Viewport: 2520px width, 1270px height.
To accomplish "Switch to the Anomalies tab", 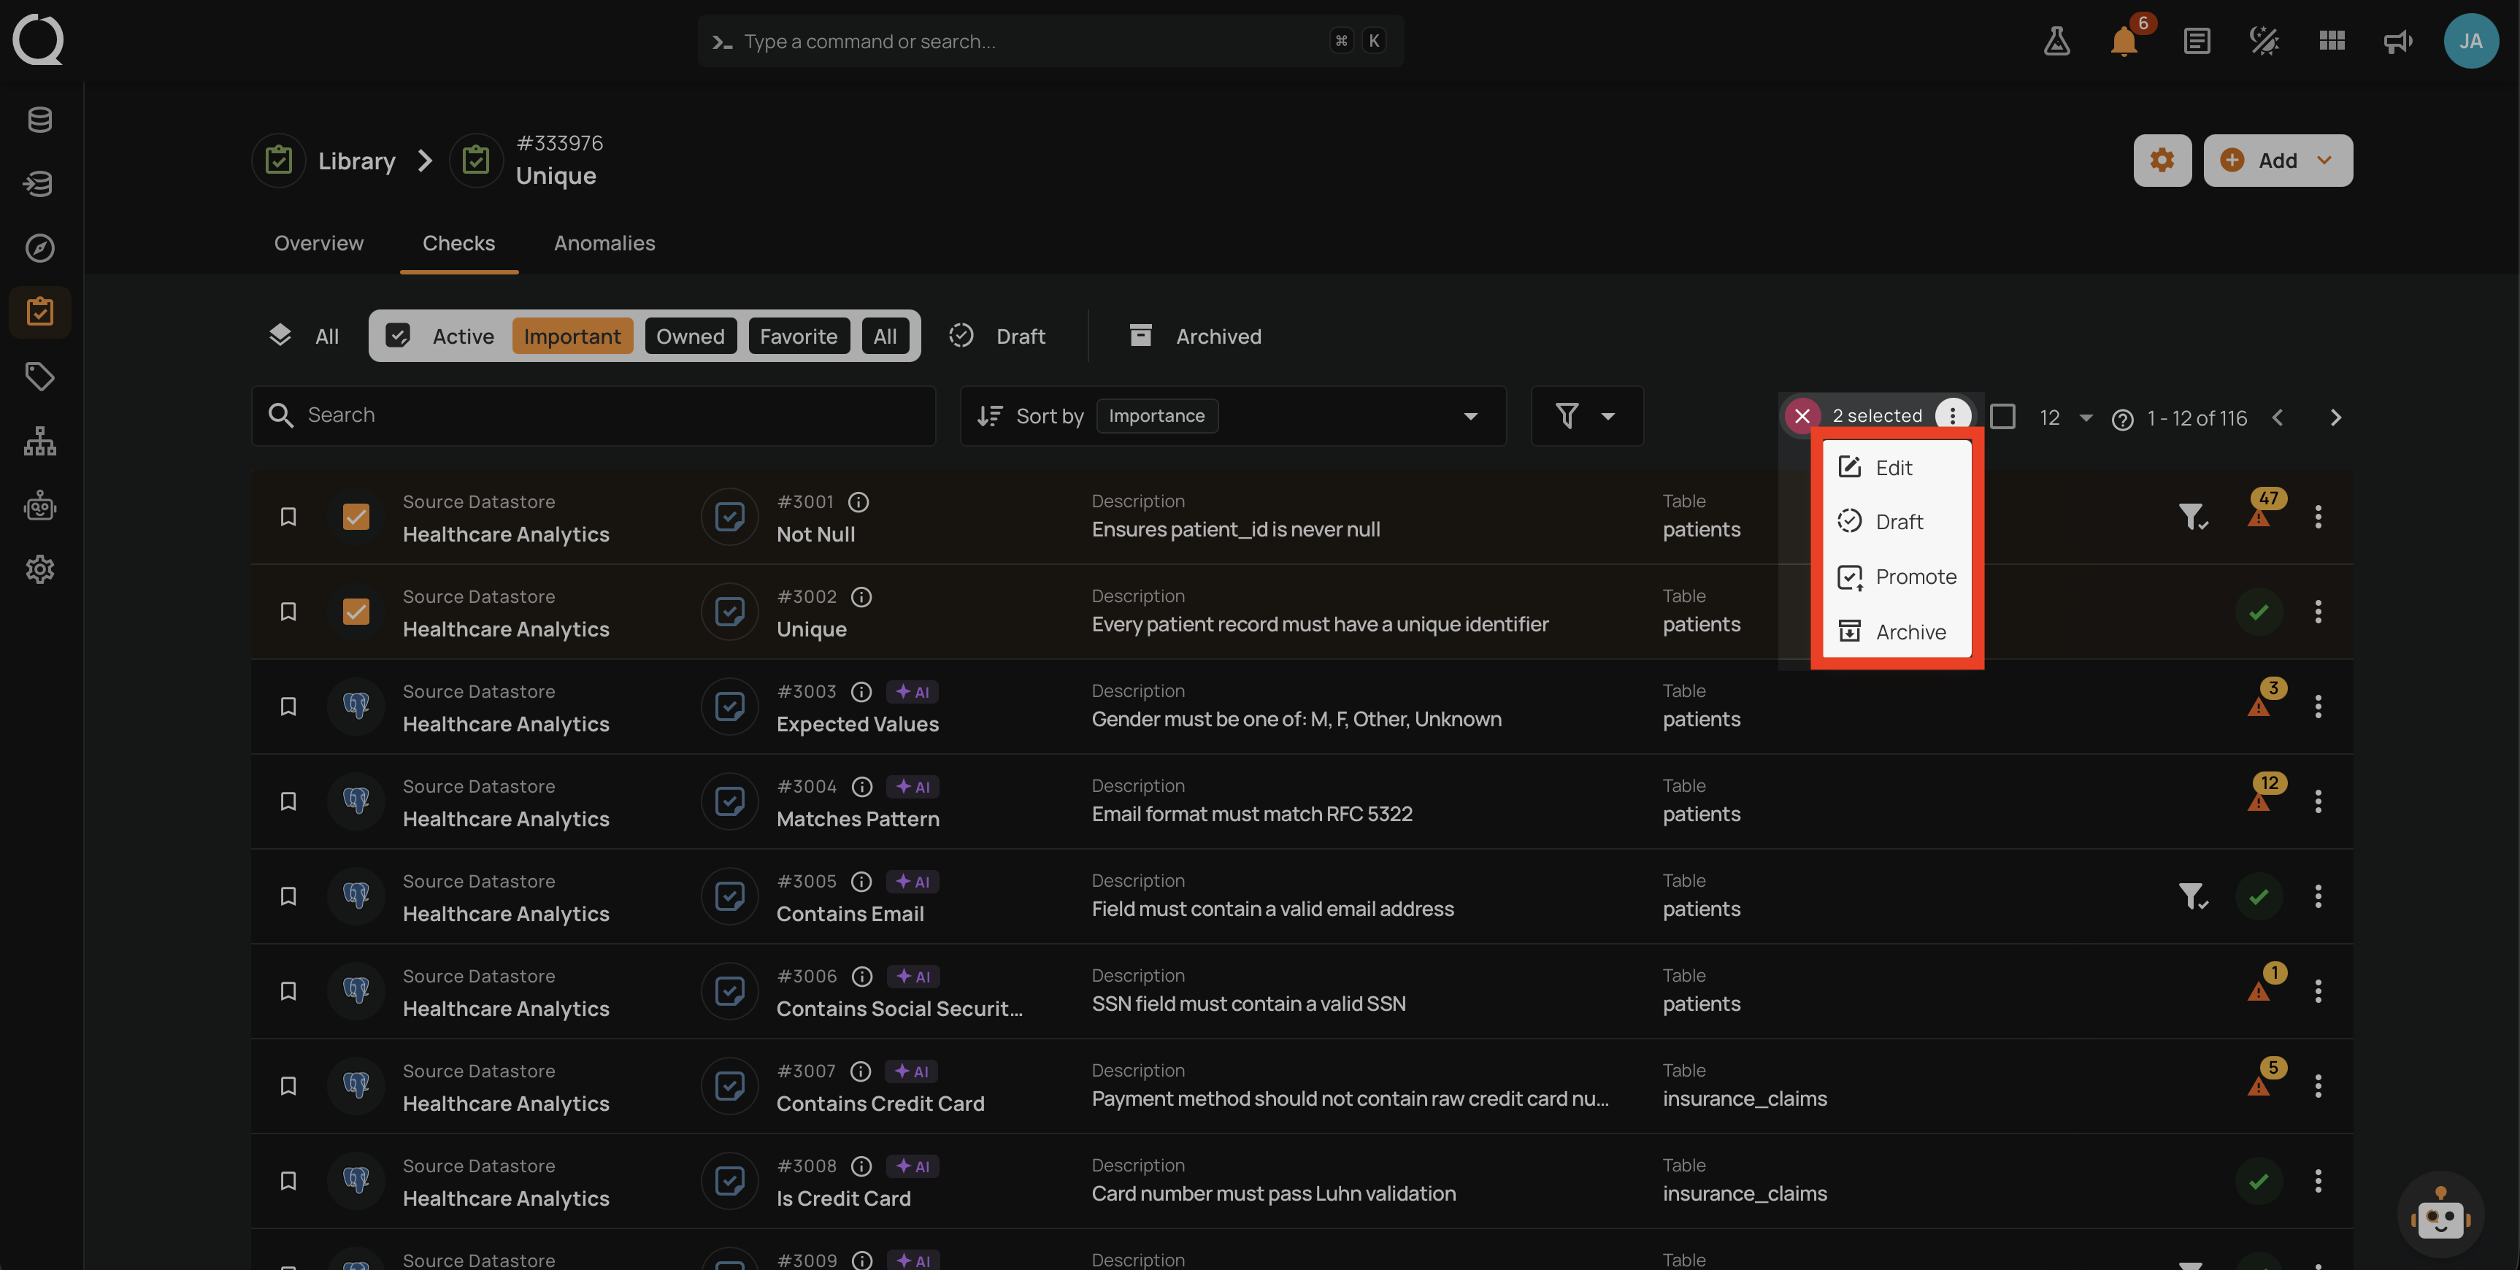I will 604,242.
